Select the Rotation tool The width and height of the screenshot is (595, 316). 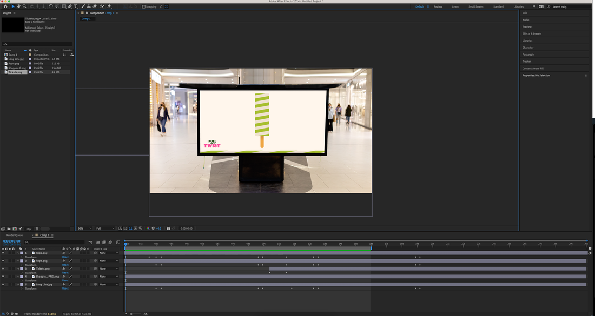click(50, 6)
